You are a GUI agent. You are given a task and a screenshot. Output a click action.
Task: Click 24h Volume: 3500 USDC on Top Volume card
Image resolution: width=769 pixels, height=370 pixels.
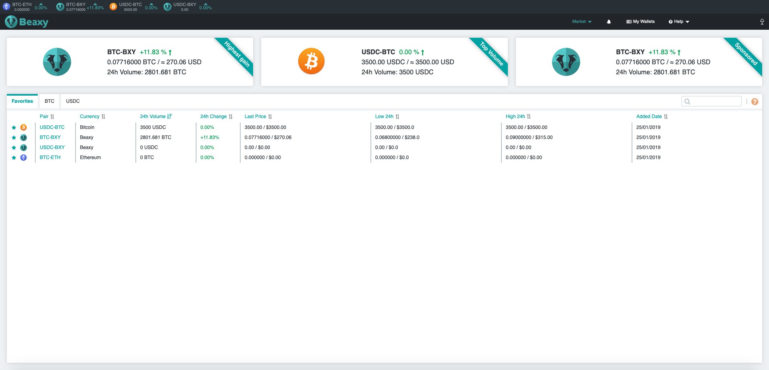coord(397,72)
